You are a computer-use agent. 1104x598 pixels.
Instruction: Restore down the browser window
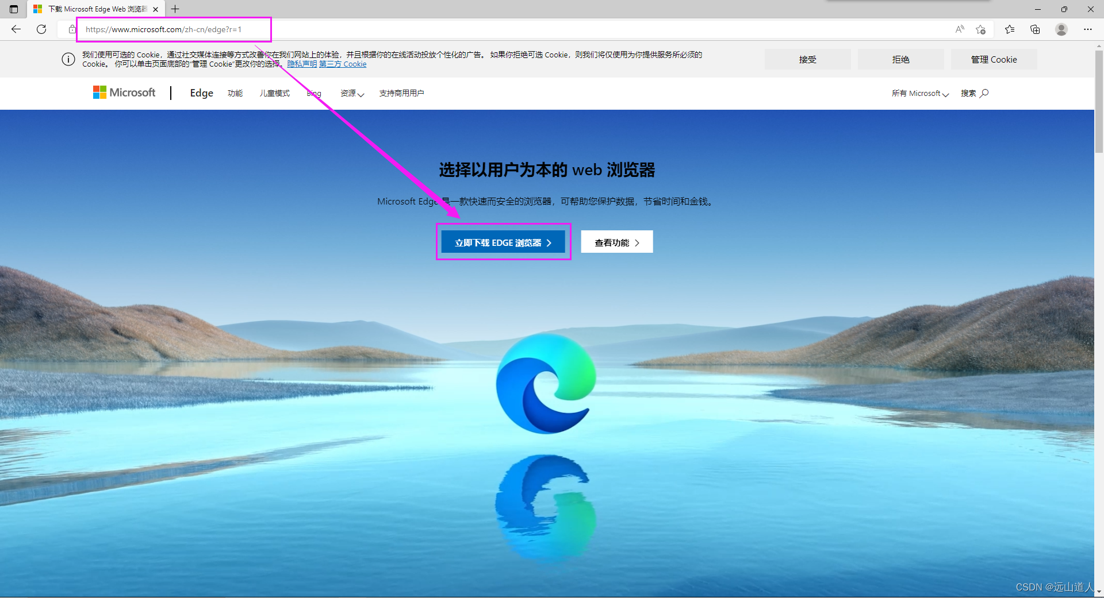coord(1064,9)
